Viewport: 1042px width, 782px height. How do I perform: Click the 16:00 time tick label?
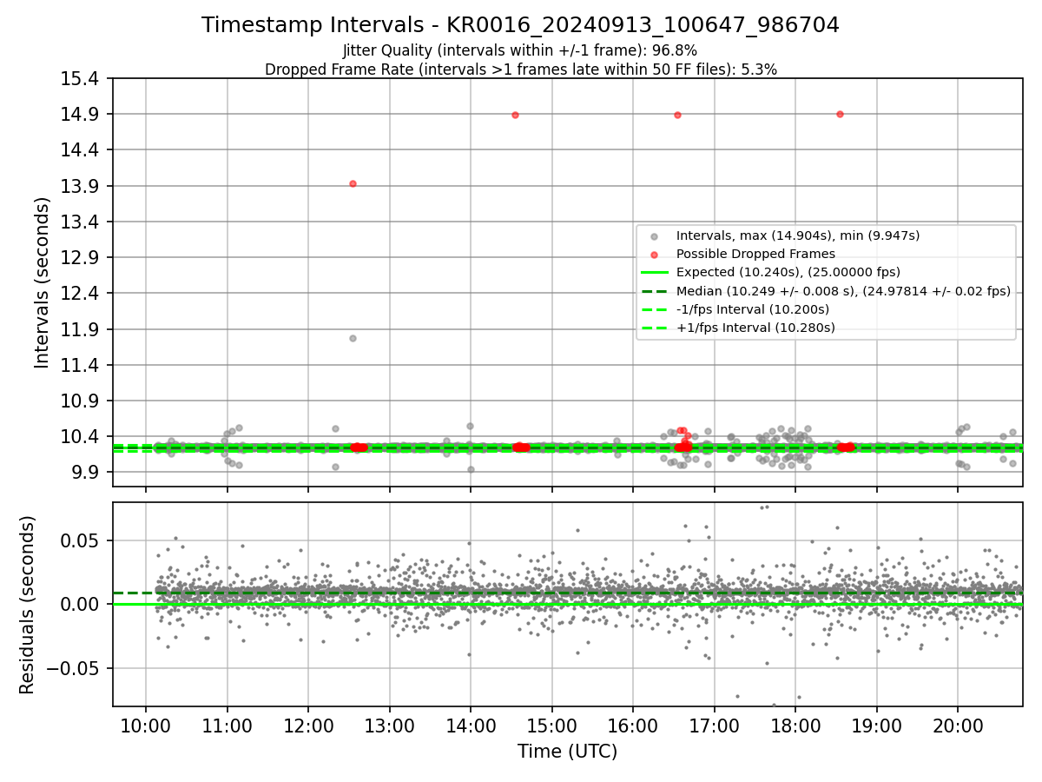633,726
